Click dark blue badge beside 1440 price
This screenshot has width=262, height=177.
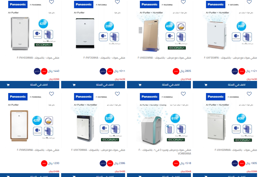37,71
